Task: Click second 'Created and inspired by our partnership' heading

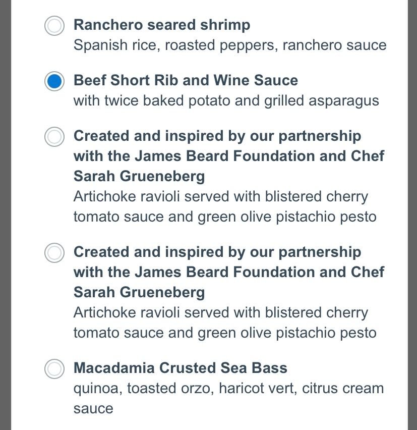Action: [217, 252]
